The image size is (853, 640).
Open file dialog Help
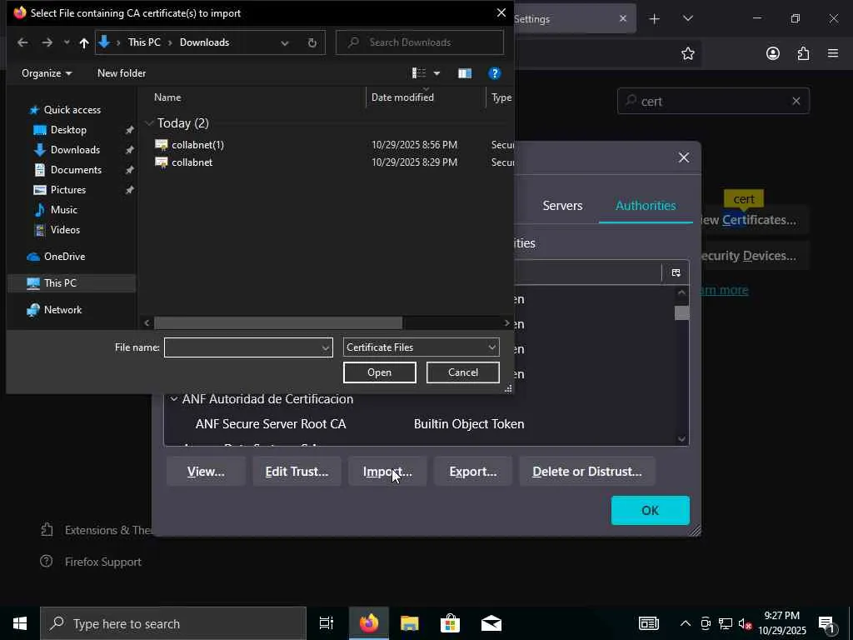494,73
